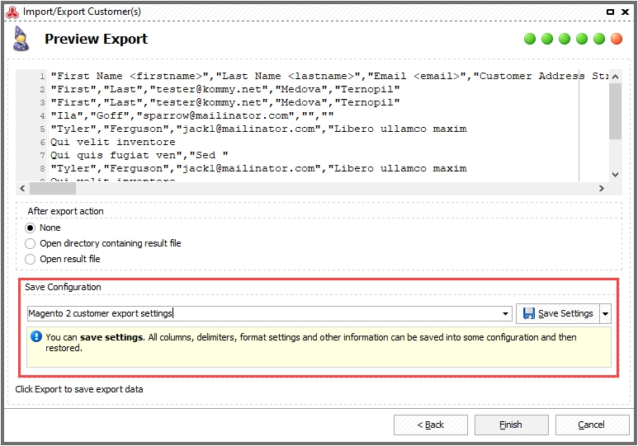This screenshot has width=638, height=446.
Task: Click the right arrow of horizontal scrollbar
Action: click(x=602, y=188)
